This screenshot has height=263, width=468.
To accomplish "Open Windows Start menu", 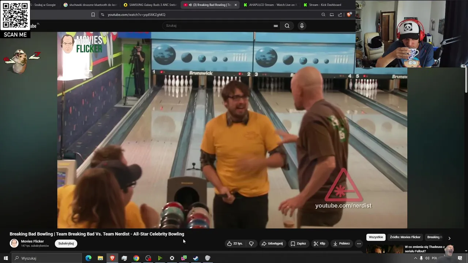I will tap(5, 258).
